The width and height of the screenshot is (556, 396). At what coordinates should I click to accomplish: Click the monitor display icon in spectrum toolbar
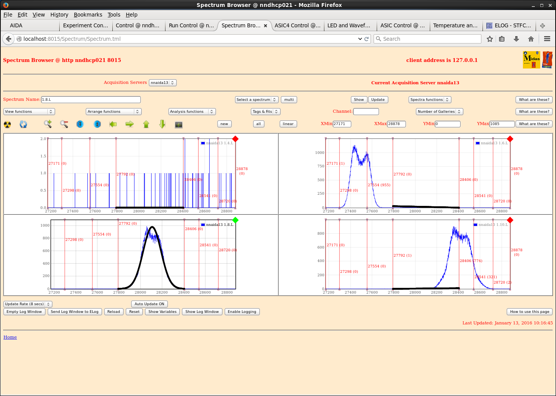click(179, 125)
